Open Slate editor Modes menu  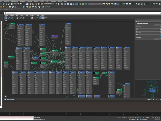(7, 15)
